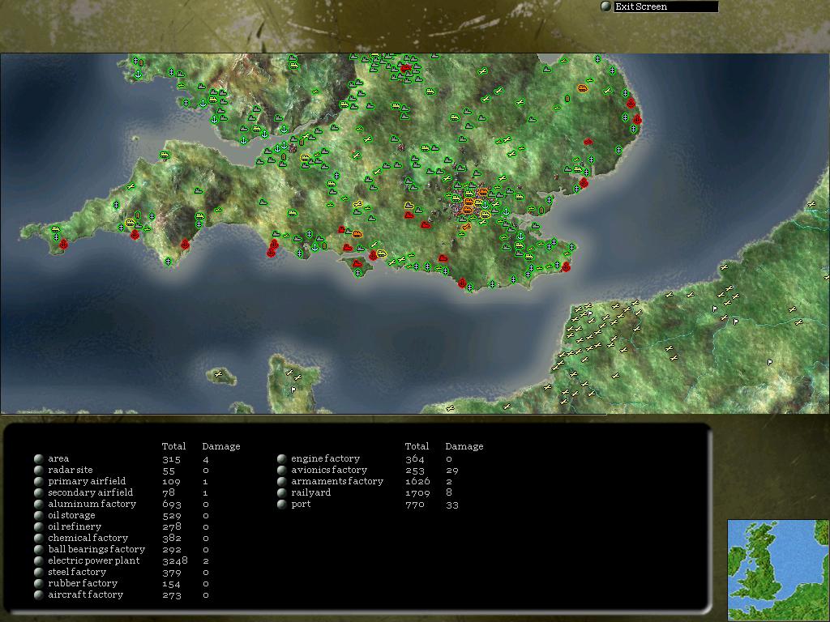Click the orange airfield icon south of London

click(466, 227)
